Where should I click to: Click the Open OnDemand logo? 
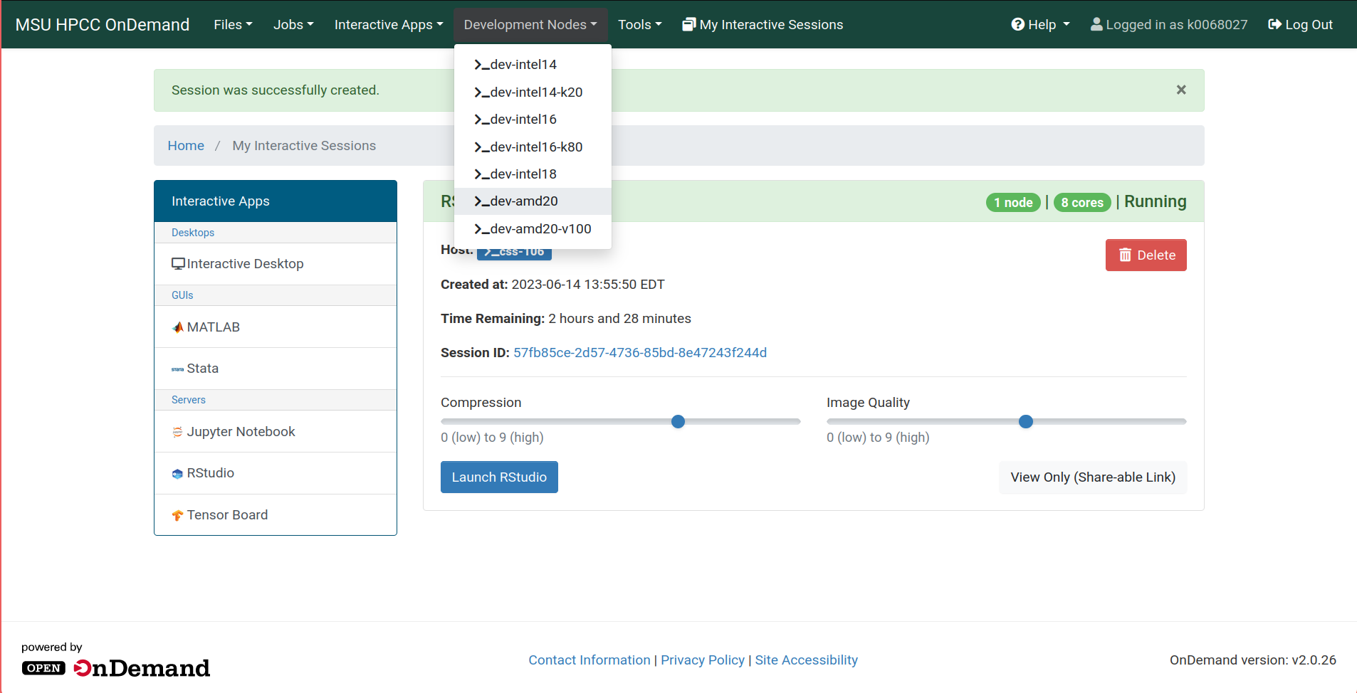[x=116, y=668]
